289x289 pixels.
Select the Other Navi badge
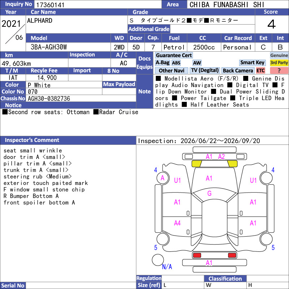(171, 70)
